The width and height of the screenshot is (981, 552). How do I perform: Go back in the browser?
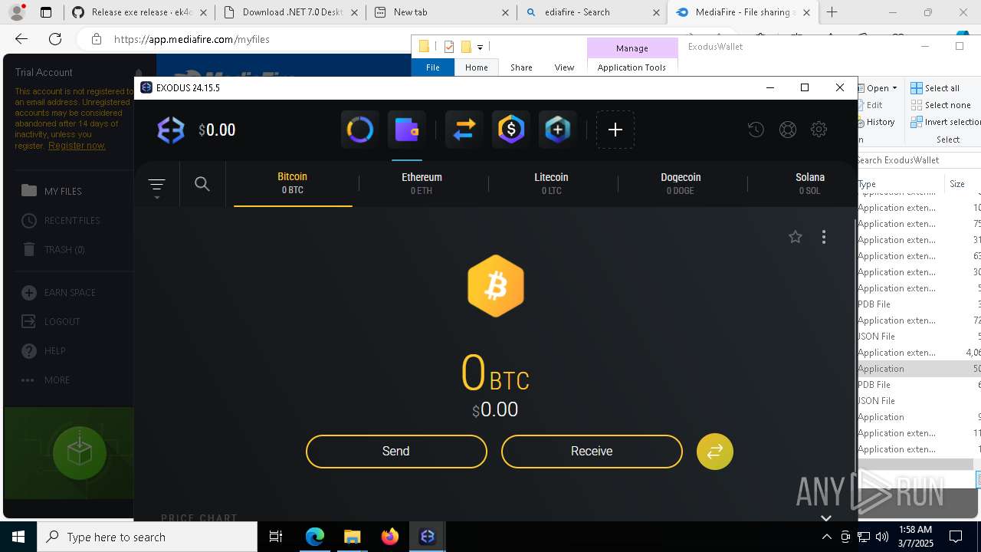click(x=21, y=39)
